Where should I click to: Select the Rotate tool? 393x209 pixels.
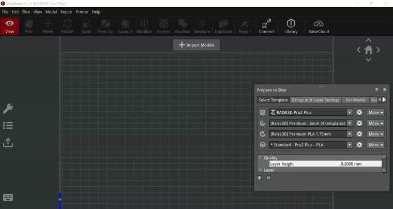click(67, 26)
